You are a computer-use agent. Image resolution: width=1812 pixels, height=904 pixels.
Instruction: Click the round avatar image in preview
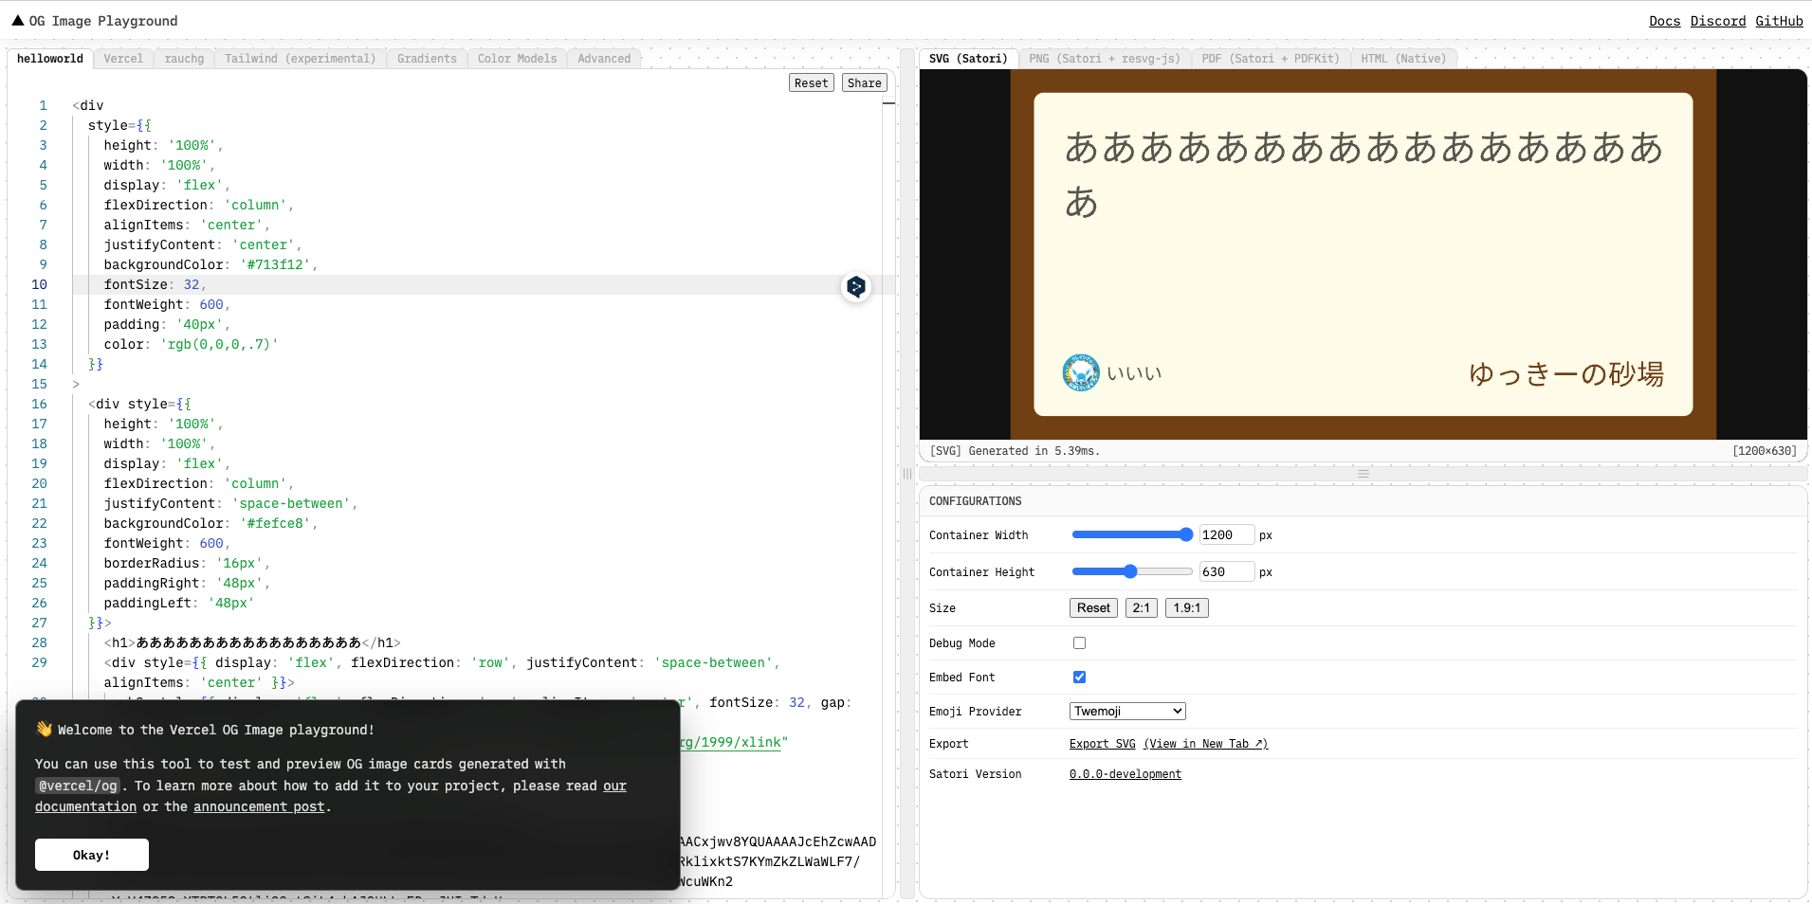1080,372
